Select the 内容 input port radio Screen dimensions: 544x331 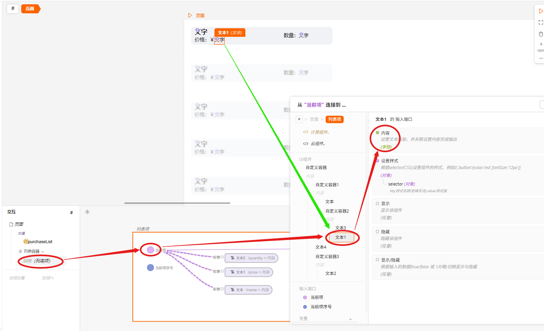click(x=377, y=133)
